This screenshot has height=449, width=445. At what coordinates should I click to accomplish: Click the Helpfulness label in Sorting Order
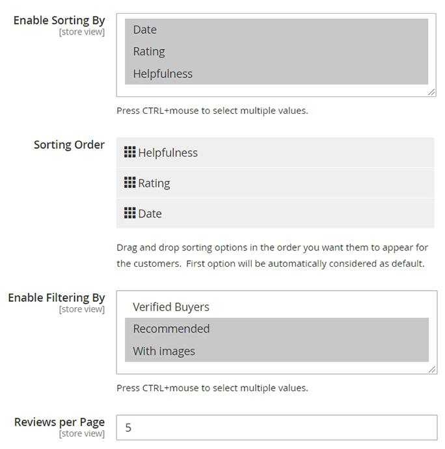pyautogui.click(x=168, y=153)
